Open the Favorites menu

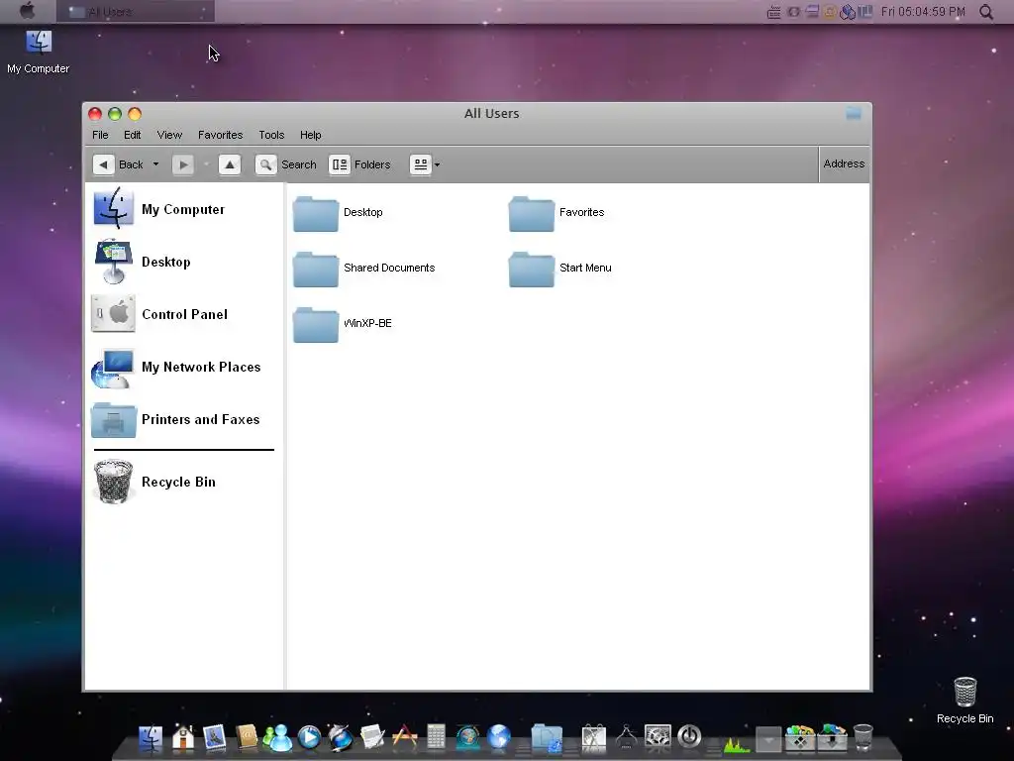221,135
